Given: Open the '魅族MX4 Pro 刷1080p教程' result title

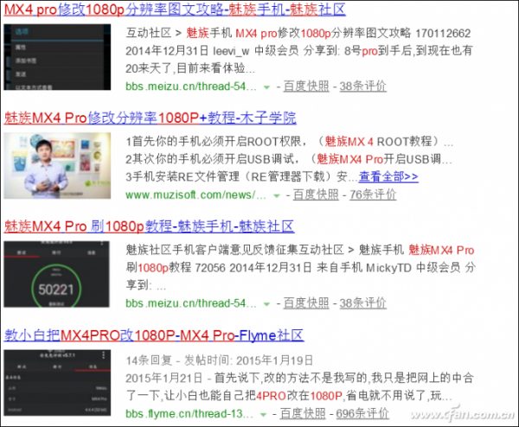Looking at the screenshot, I should click(x=149, y=226).
